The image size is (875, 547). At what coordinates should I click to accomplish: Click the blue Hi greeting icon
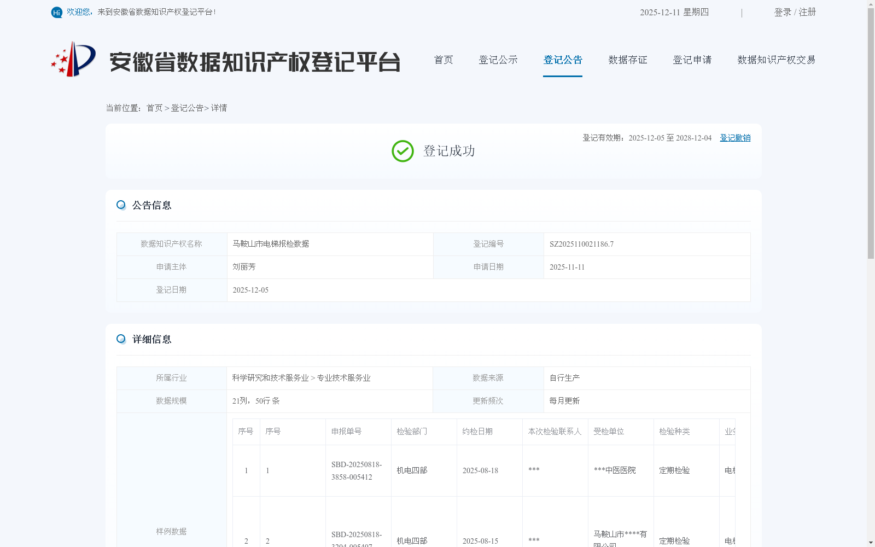(x=57, y=13)
